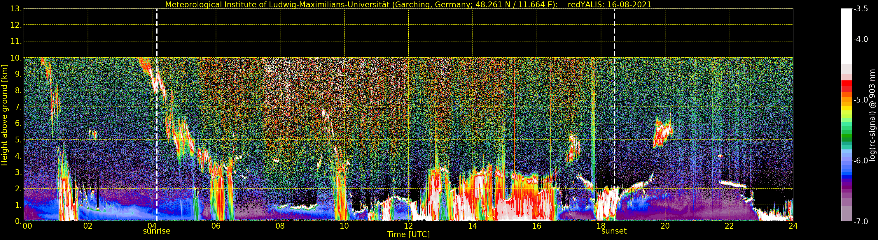This screenshot has height=240, width=878.
Task: Select the 'Time [UTC]' axis label
Action: [x=408, y=234]
